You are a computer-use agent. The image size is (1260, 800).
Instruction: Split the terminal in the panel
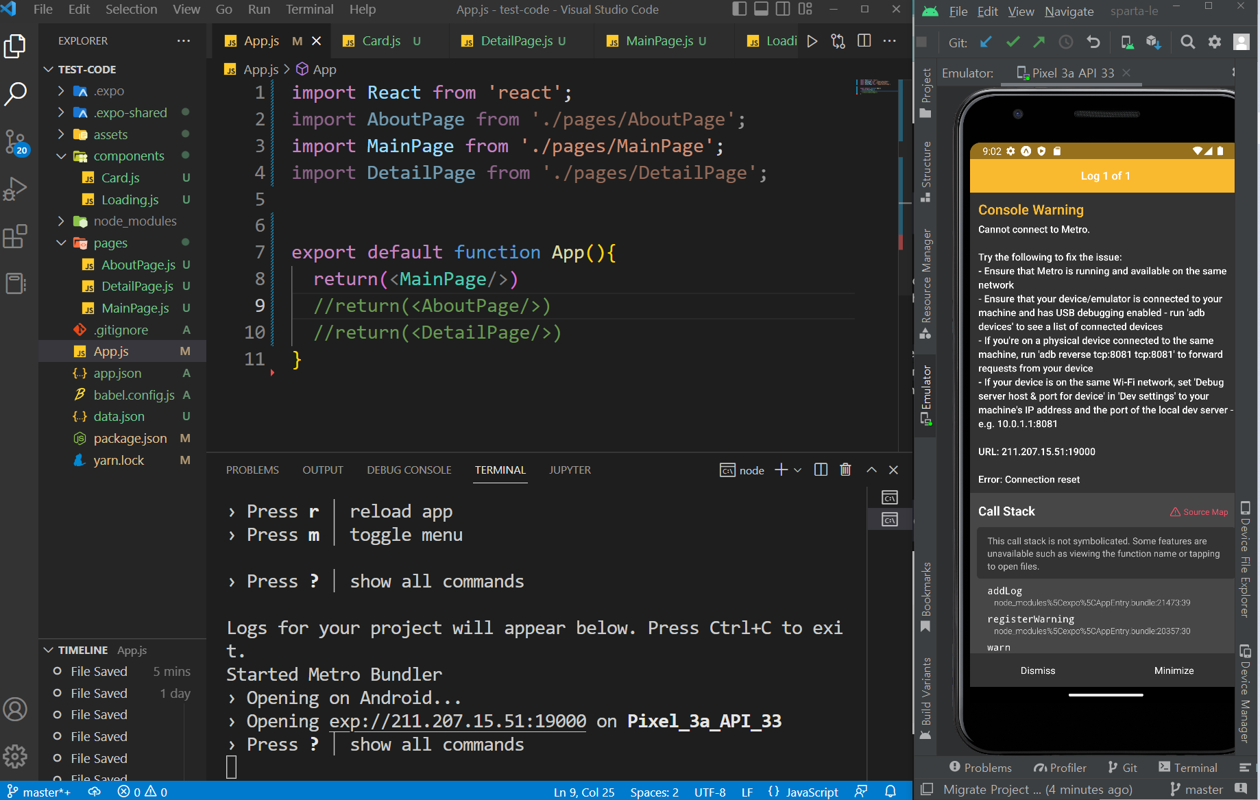click(821, 470)
